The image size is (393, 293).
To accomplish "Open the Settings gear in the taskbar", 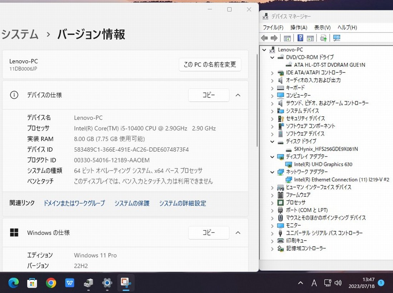I will point(107,283).
